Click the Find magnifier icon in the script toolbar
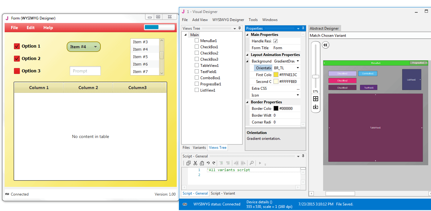Image resolution: width=431 pixels, height=211 pixels. (x=251, y=163)
